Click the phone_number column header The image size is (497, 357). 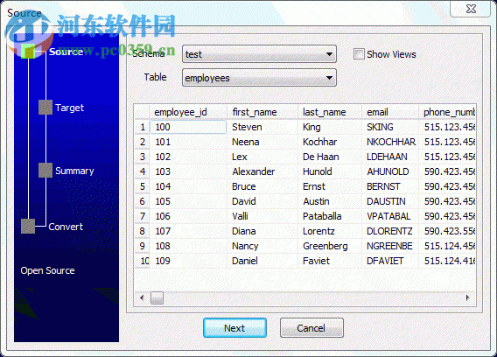point(447,112)
